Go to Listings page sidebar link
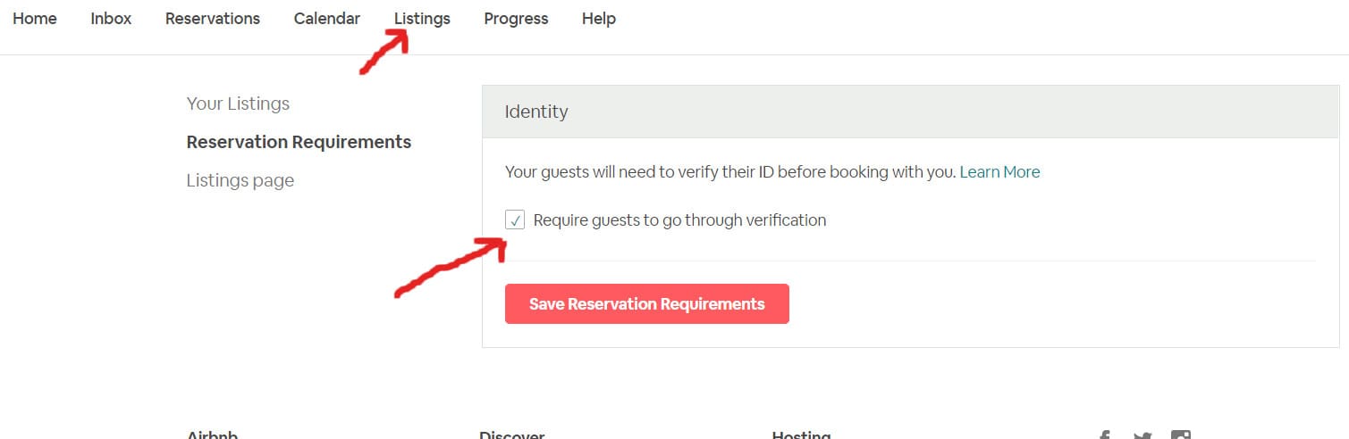The height and width of the screenshot is (439, 1349). tap(240, 180)
